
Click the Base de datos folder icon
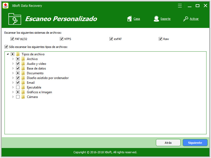coord(23,68)
